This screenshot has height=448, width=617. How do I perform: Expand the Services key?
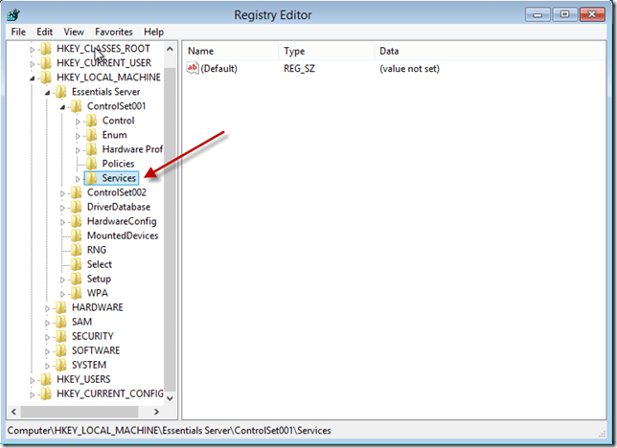point(78,179)
